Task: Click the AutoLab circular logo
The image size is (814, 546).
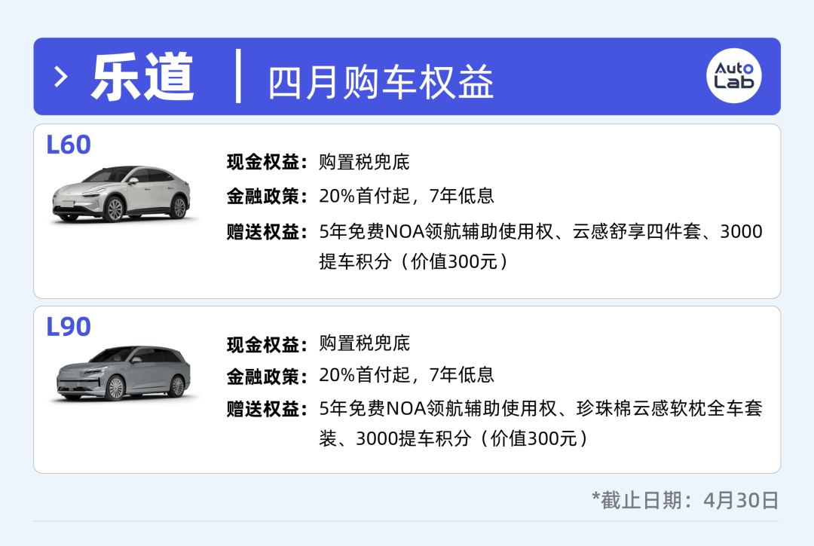Action: click(733, 76)
